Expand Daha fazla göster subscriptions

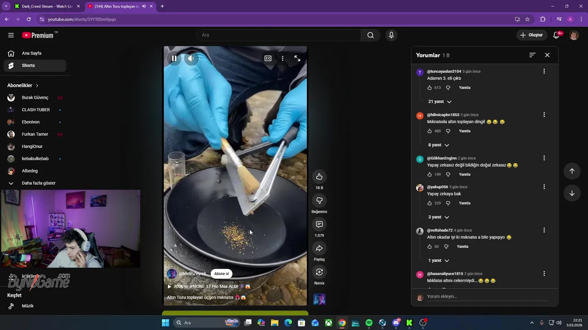[35, 183]
